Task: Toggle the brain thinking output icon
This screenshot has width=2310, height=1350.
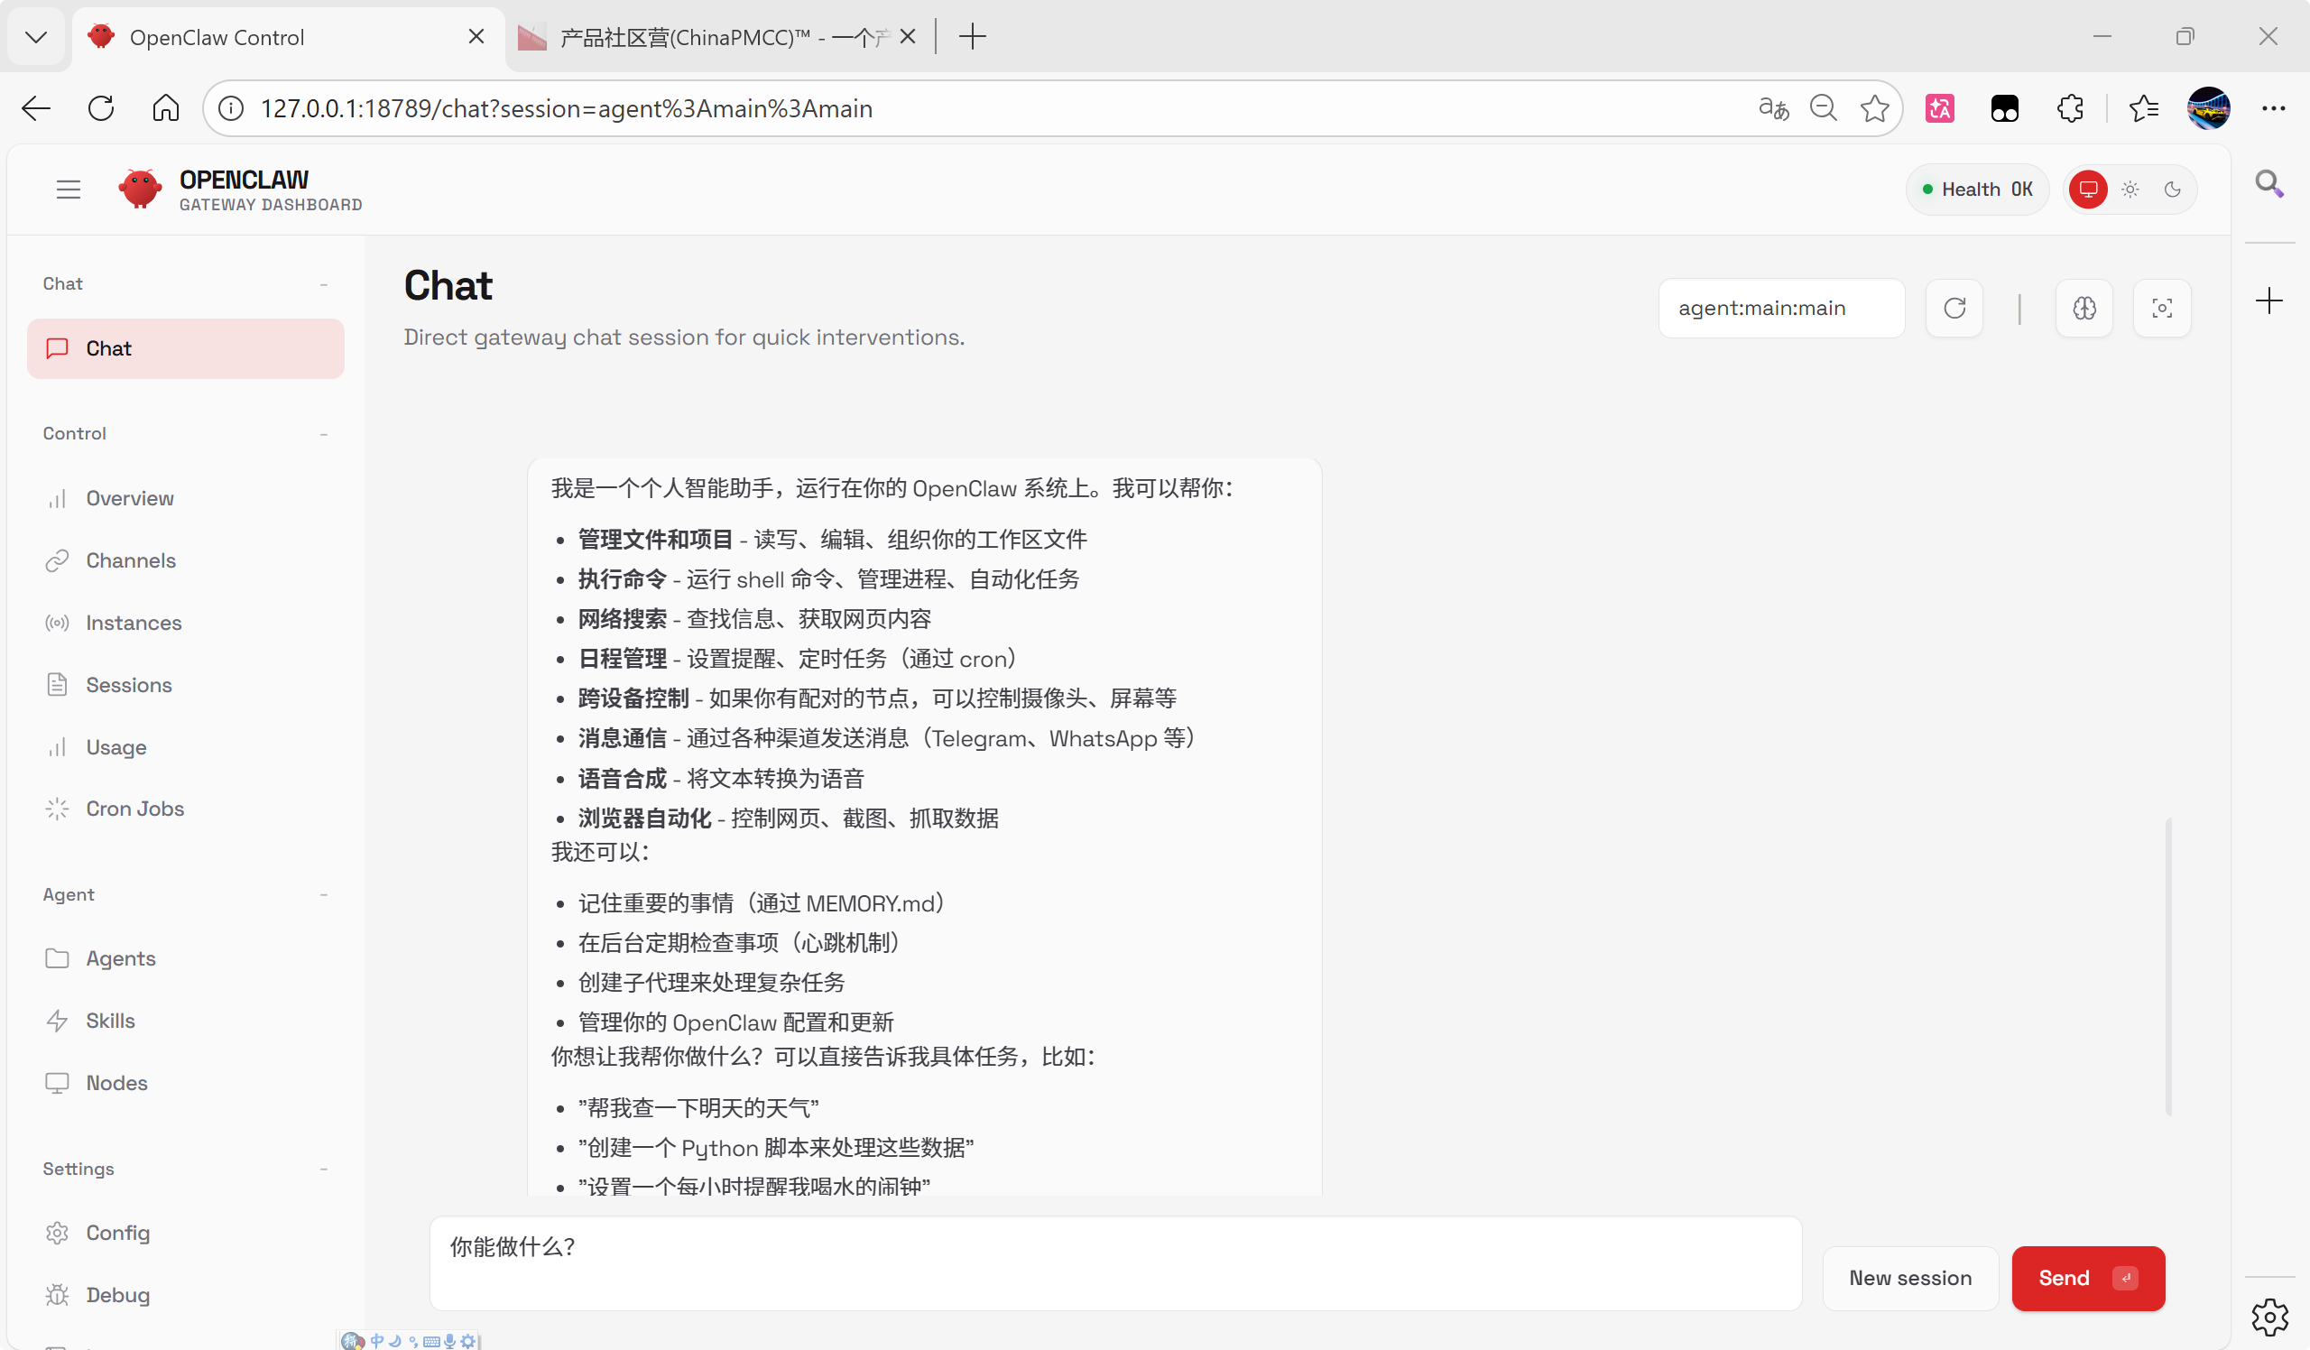Action: tap(2084, 308)
